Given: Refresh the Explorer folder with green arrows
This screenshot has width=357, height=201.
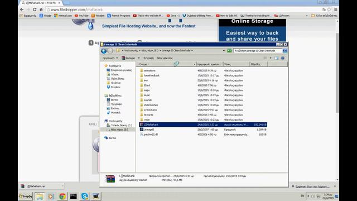Looking at the screenshot, I should pyautogui.click(x=229, y=51).
